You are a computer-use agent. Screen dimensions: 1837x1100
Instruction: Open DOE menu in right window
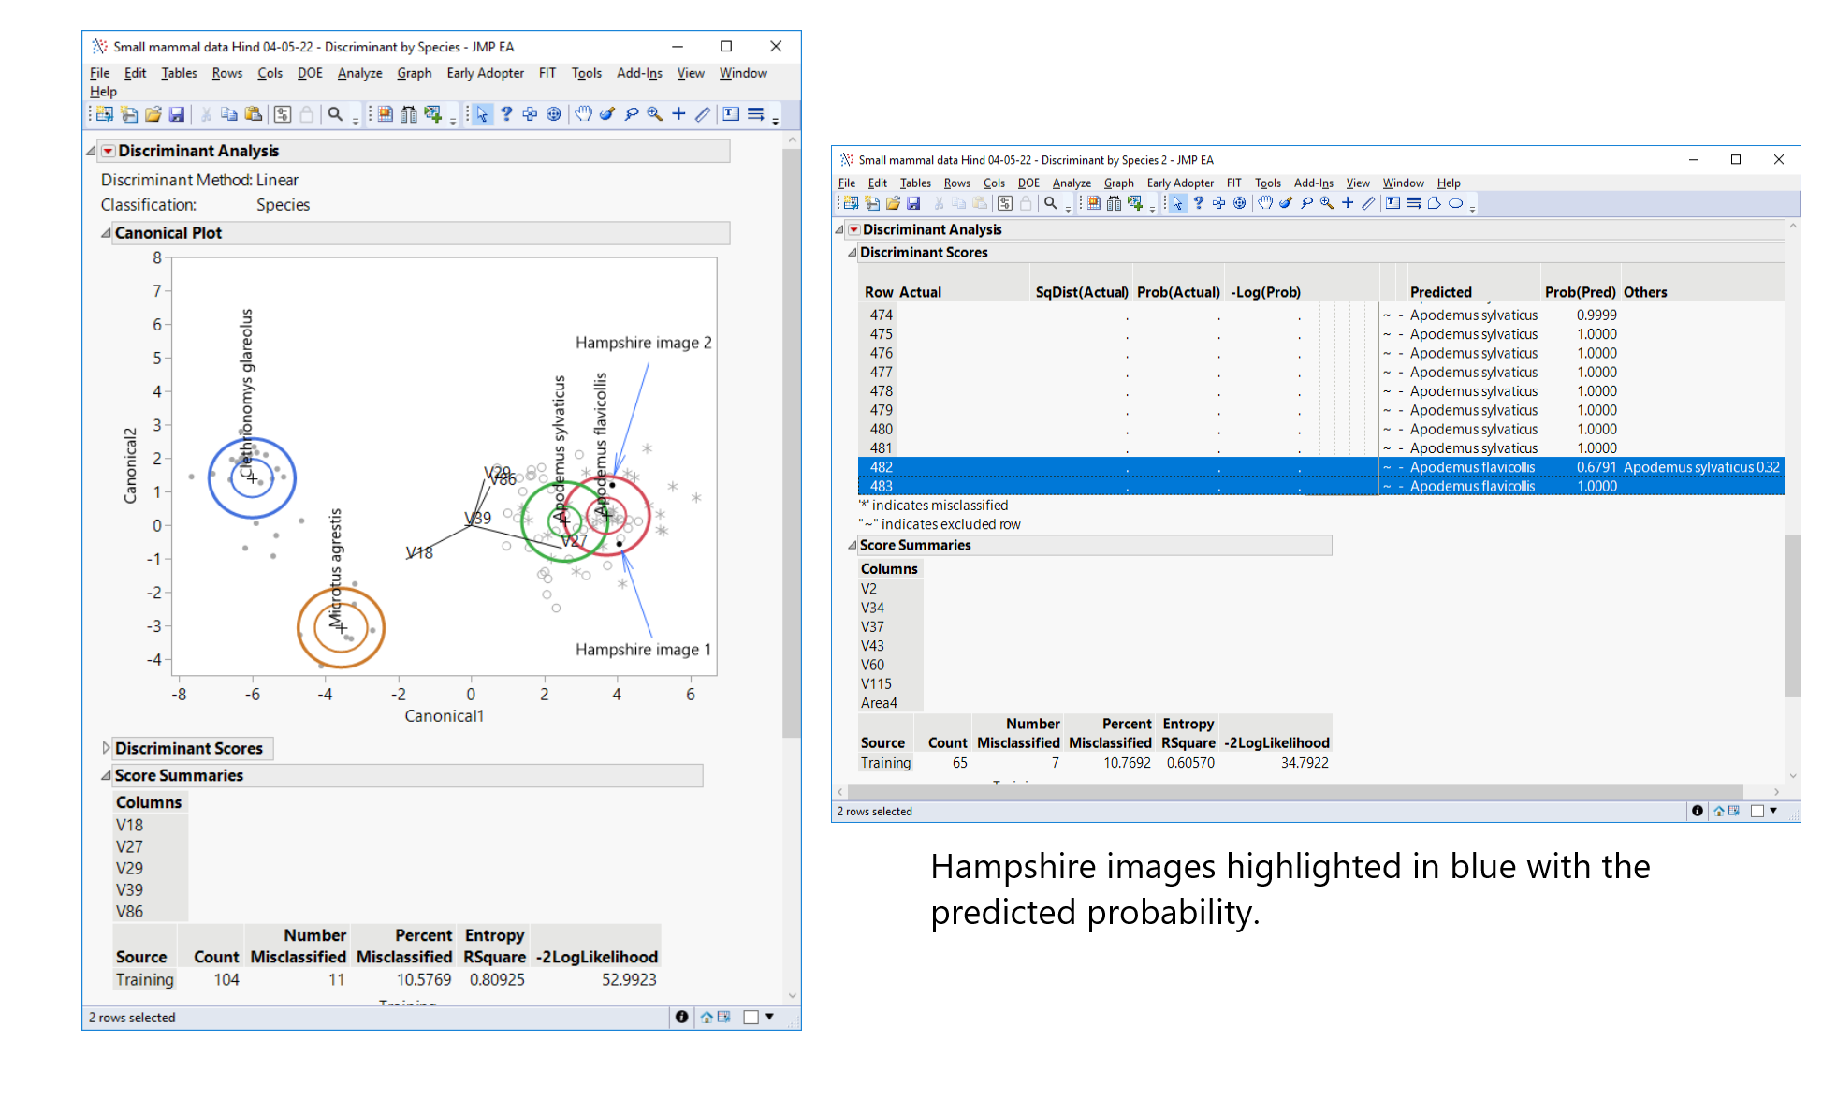pyautogui.click(x=1028, y=183)
